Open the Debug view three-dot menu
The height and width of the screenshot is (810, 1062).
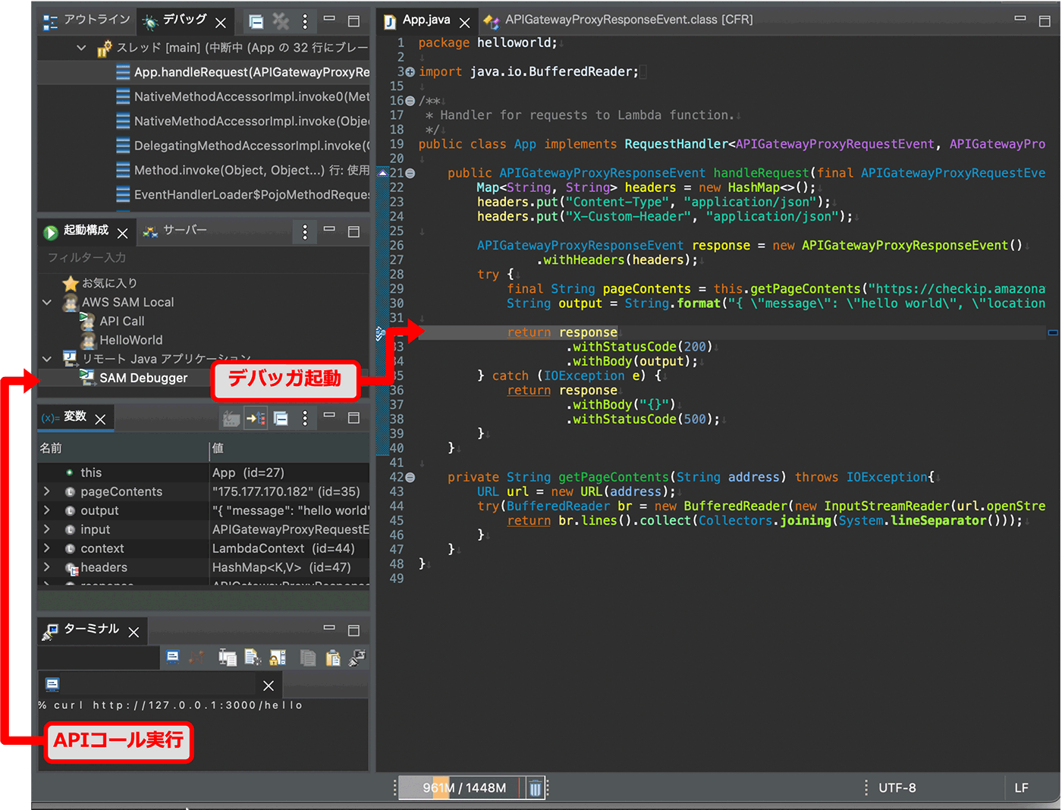(305, 21)
